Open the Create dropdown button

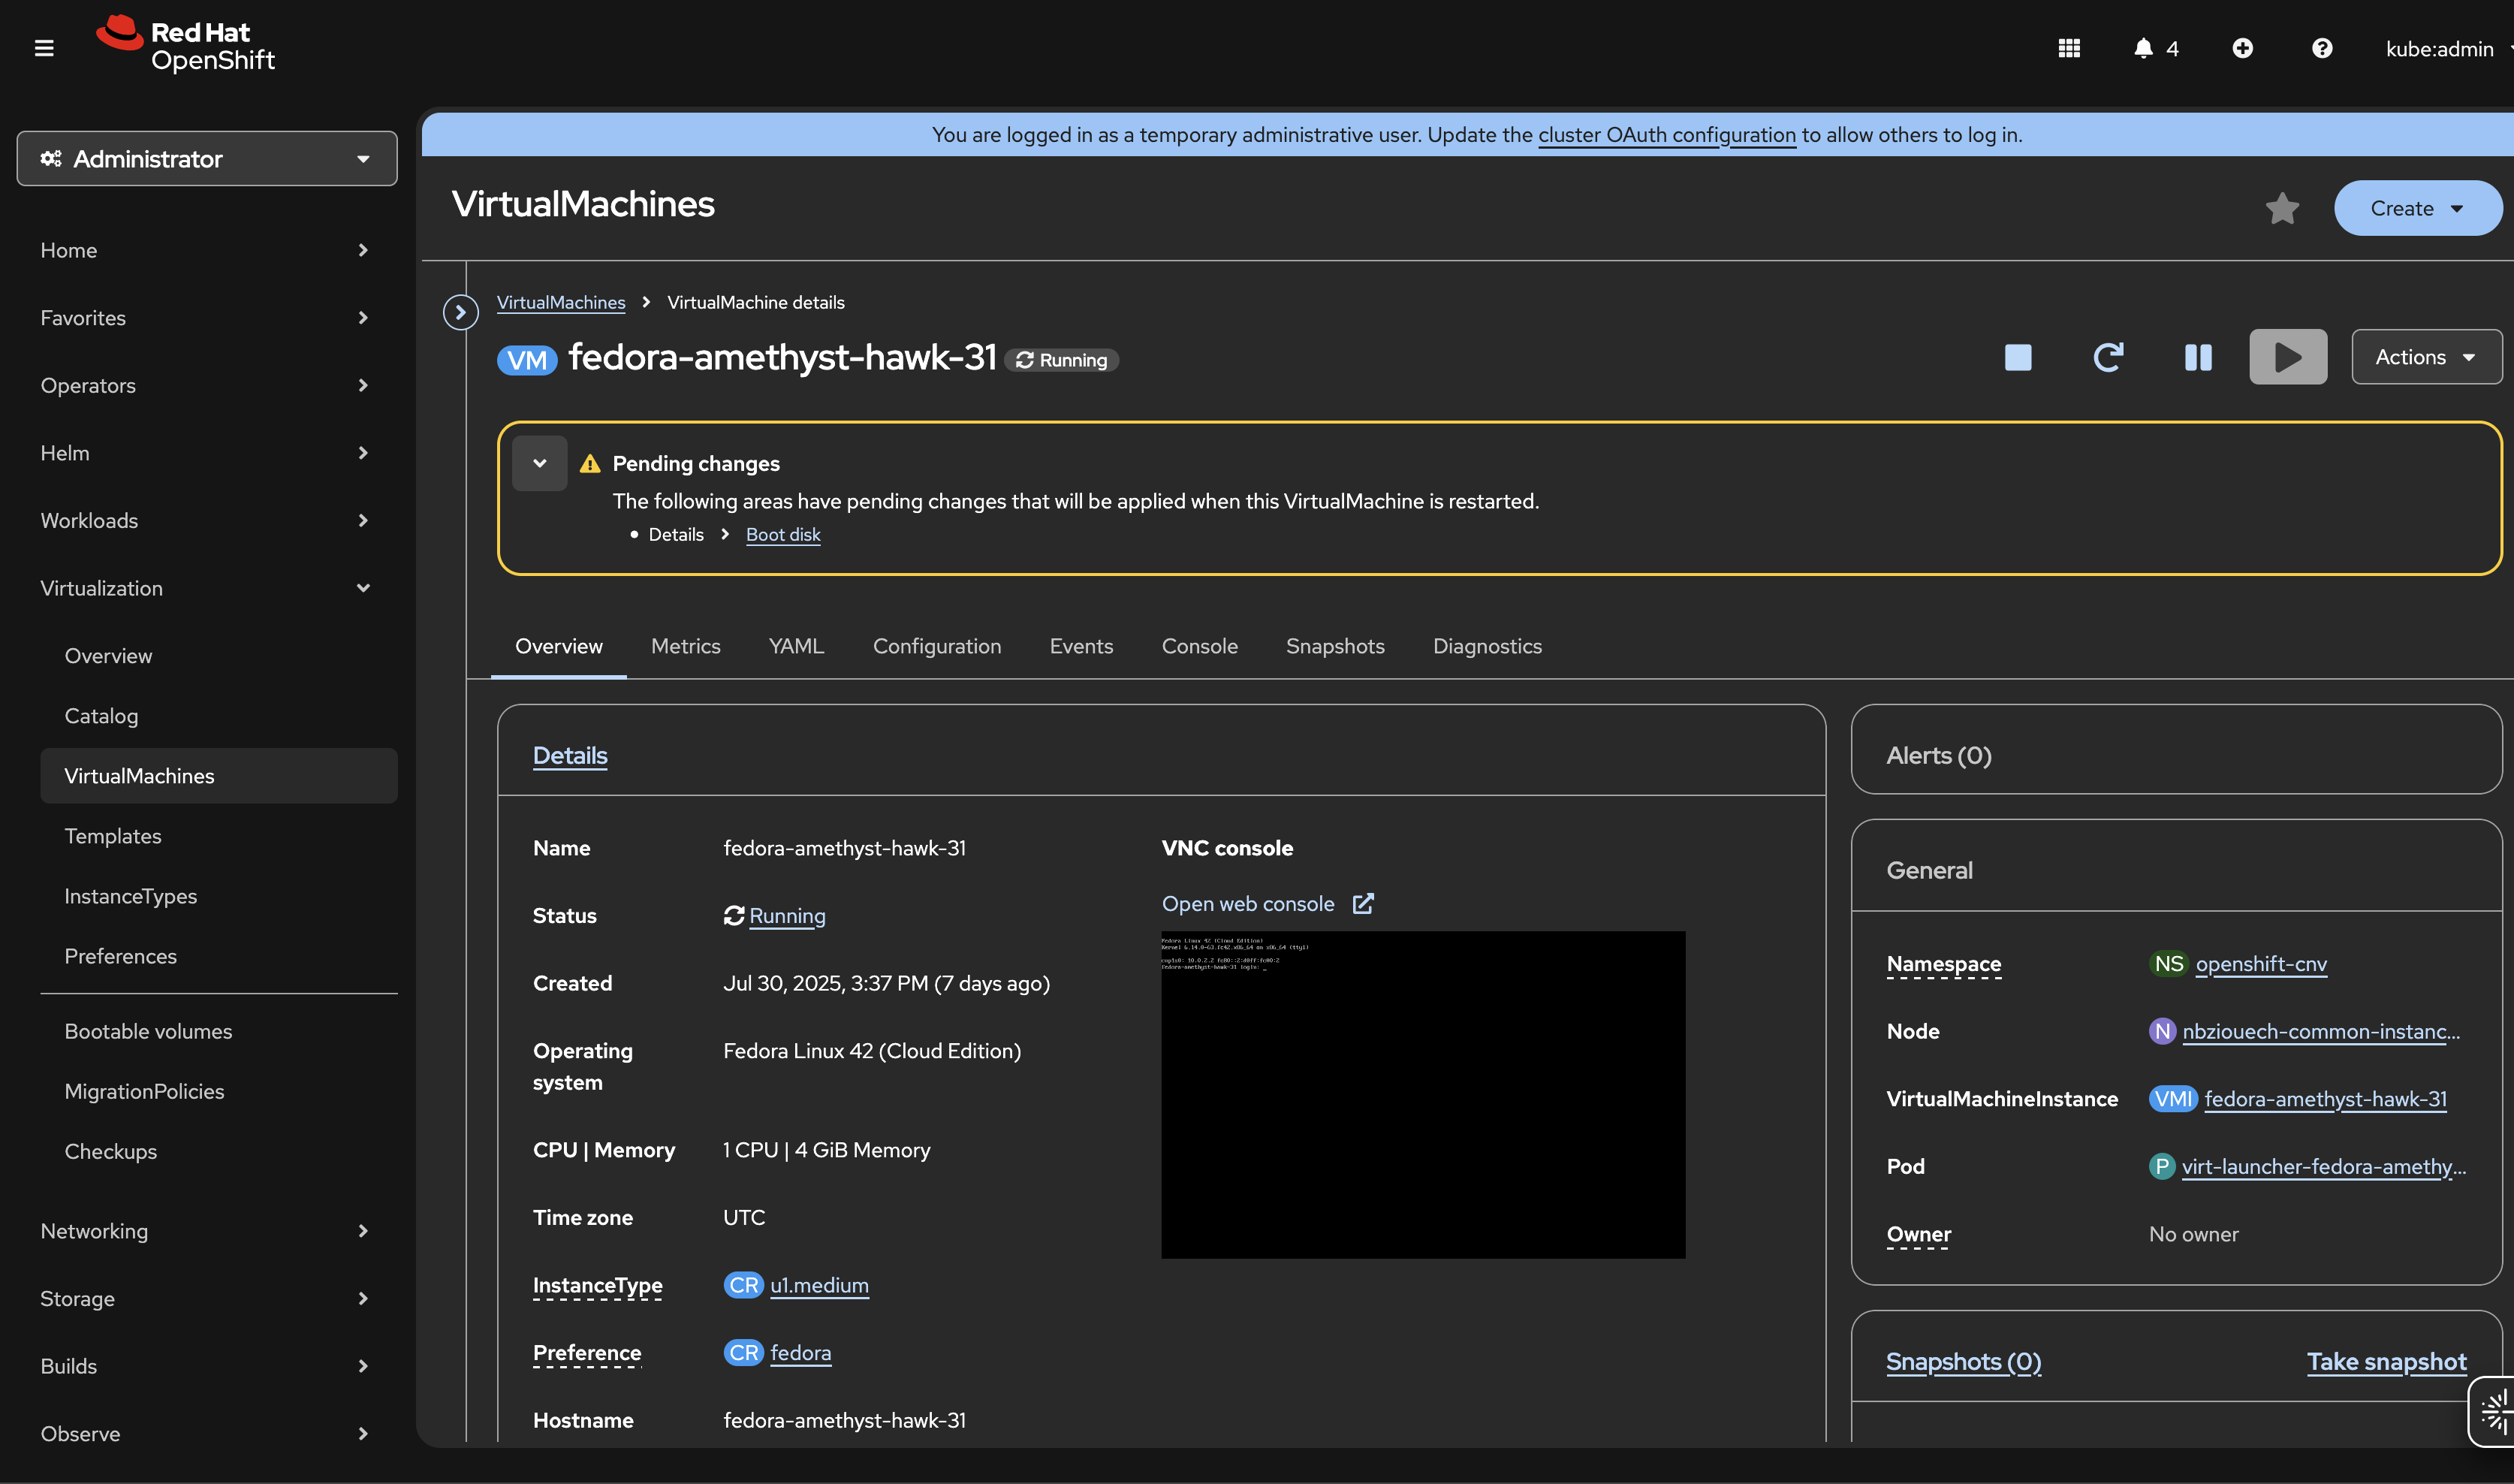pyautogui.click(x=2416, y=208)
